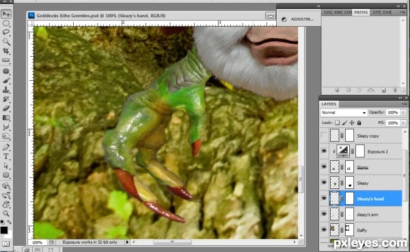The height and width of the screenshot is (252, 410).
Task: Toggle lock transparent pixels
Action: click(338, 123)
